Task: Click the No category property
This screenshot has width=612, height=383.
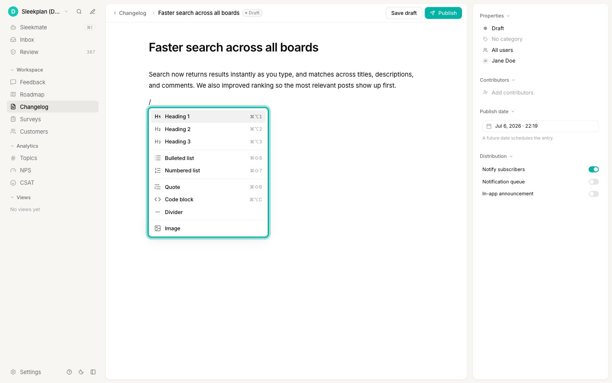Action: pos(507,39)
